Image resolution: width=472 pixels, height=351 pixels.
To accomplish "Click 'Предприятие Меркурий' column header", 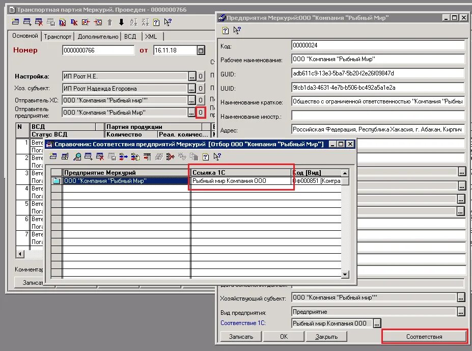I will click(x=126, y=173).
